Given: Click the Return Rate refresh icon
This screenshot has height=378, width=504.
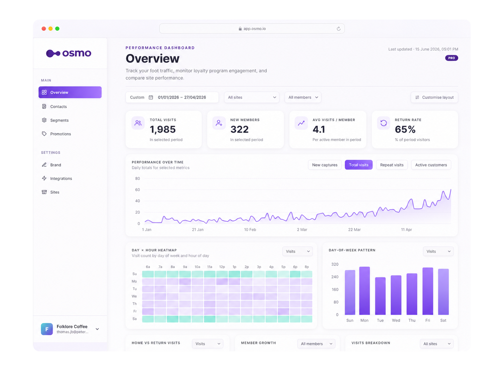Looking at the screenshot, I should pyautogui.click(x=384, y=123).
